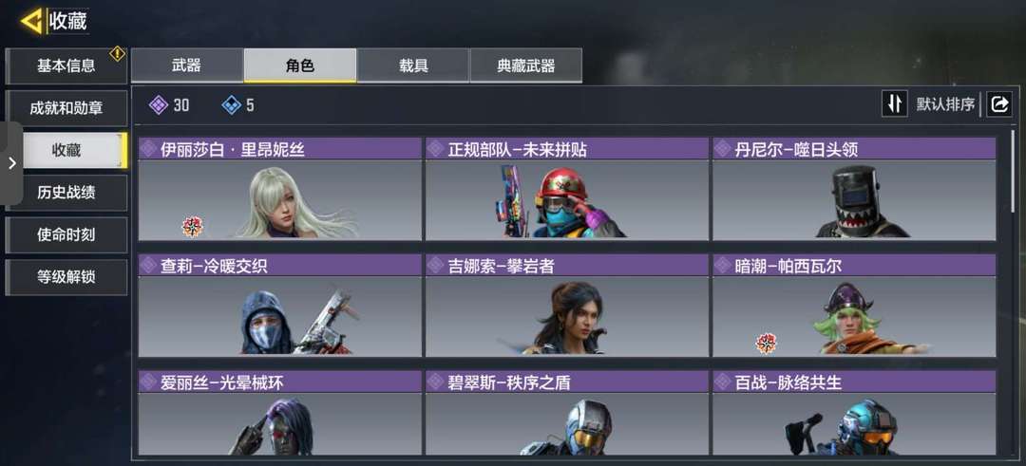Click the blue diamond currency icon
The width and height of the screenshot is (1026, 466).
tap(232, 104)
